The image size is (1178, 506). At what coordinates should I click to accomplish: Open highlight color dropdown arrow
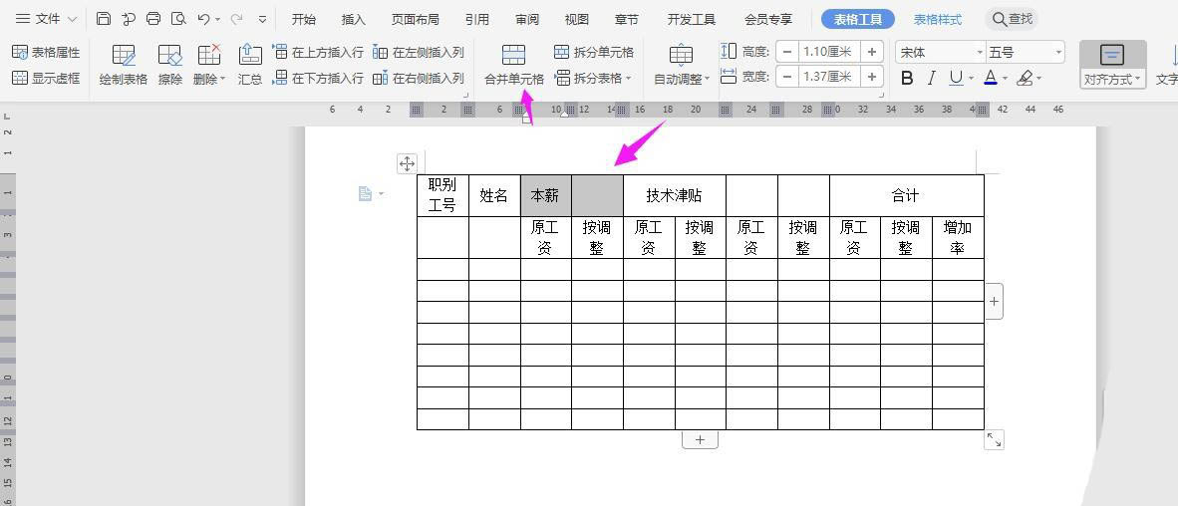coord(1039,78)
